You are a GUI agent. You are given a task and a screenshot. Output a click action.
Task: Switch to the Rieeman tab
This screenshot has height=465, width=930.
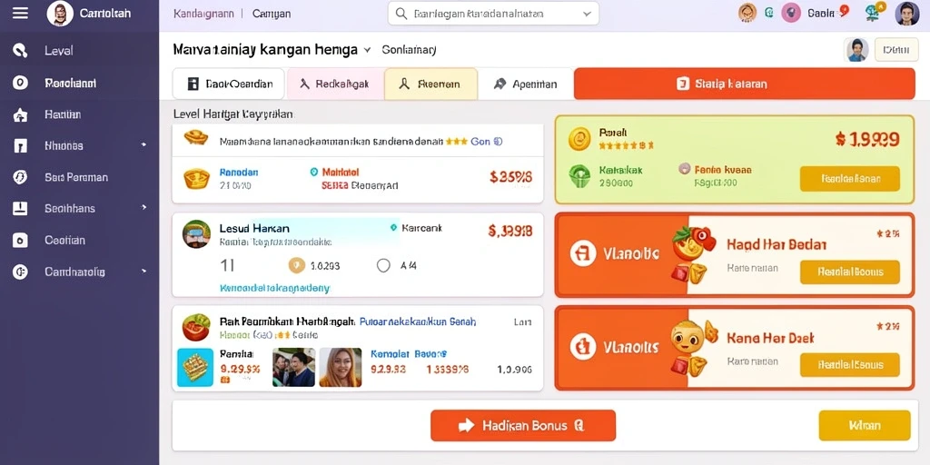pos(430,84)
